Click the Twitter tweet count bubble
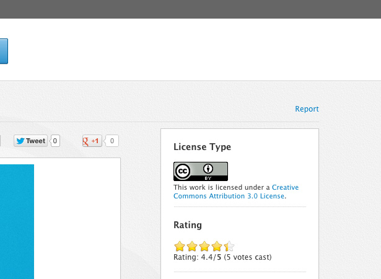 click(55, 141)
